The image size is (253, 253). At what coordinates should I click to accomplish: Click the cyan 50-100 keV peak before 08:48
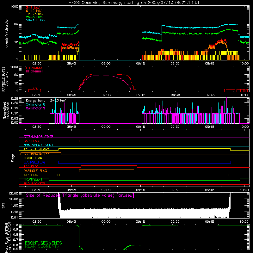pyautogui.click(x=78, y=25)
